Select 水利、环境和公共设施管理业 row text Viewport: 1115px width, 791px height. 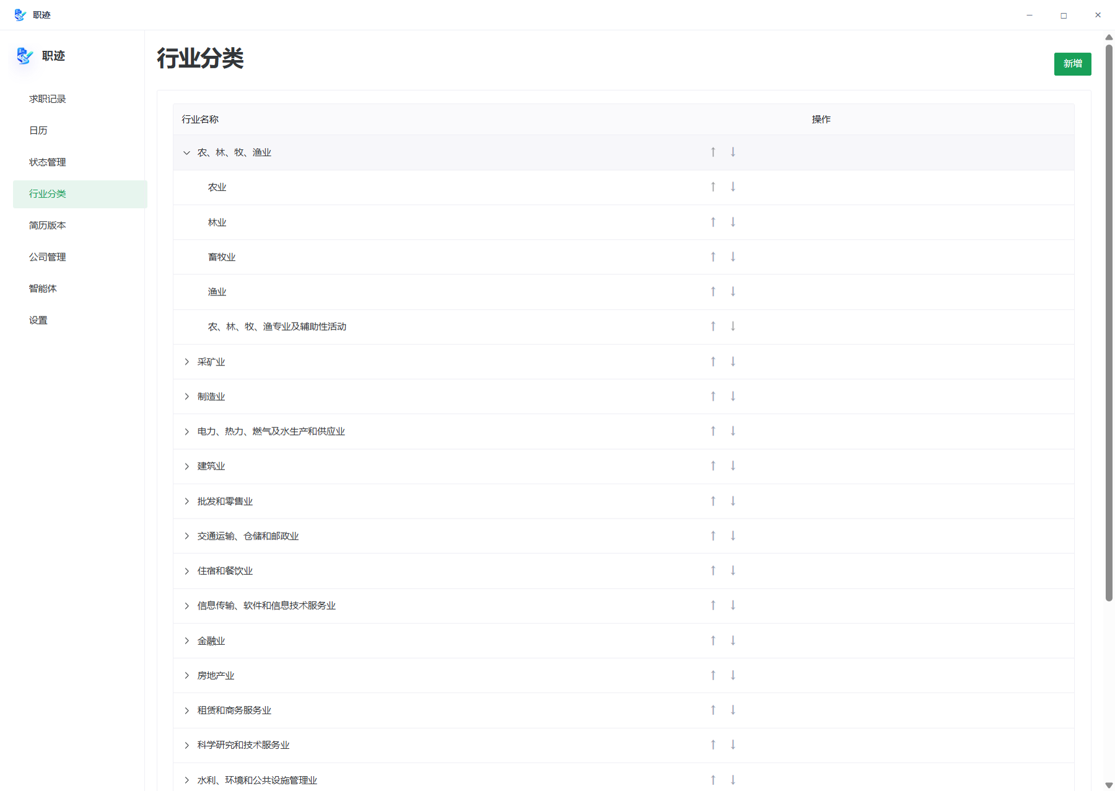pos(257,780)
